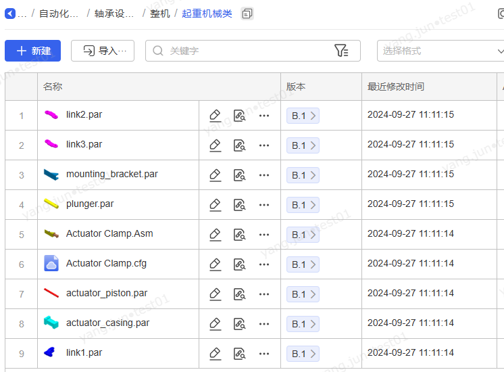Expand the B.1 version of link3.par

[x=303, y=145]
